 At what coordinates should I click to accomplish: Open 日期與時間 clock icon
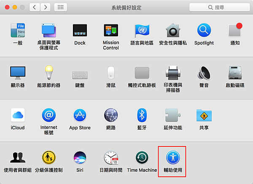[111, 157]
